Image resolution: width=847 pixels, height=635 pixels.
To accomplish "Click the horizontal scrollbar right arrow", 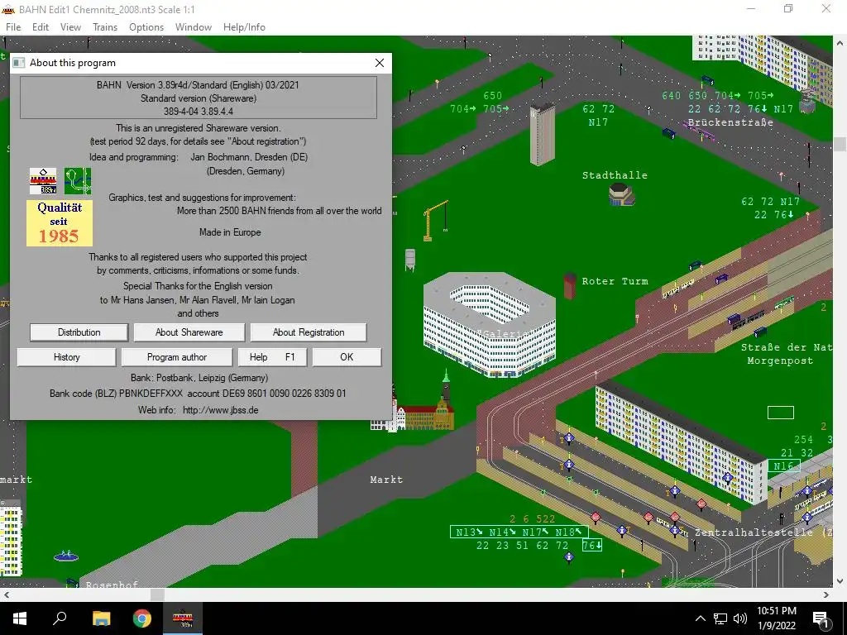I will click(826, 594).
